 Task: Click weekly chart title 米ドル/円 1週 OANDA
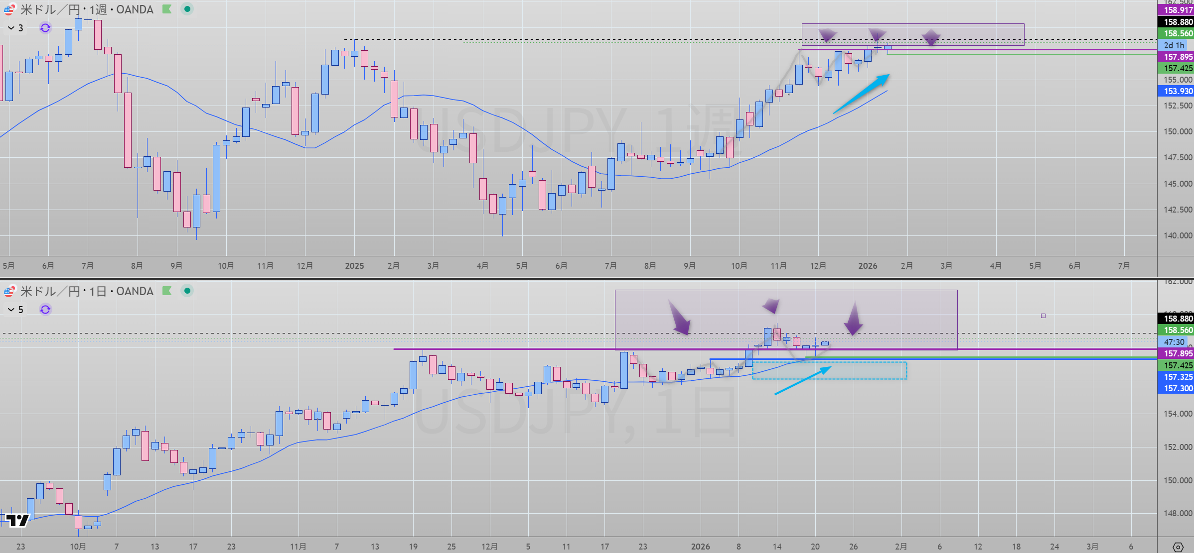click(x=87, y=9)
